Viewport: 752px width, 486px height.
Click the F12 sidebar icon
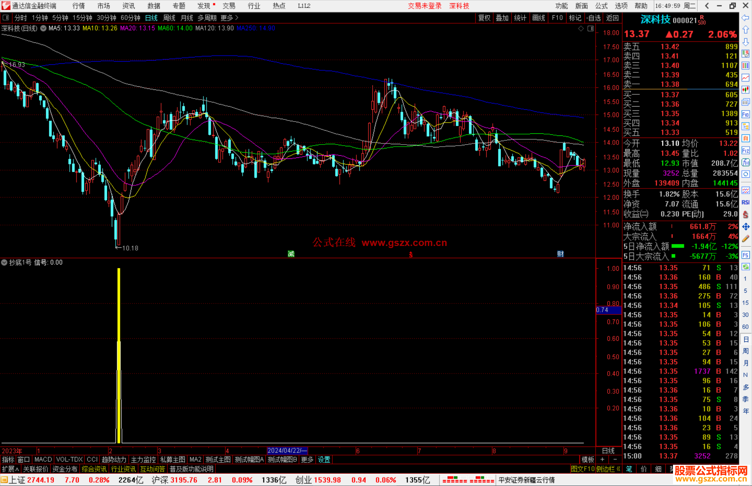point(745,151)
